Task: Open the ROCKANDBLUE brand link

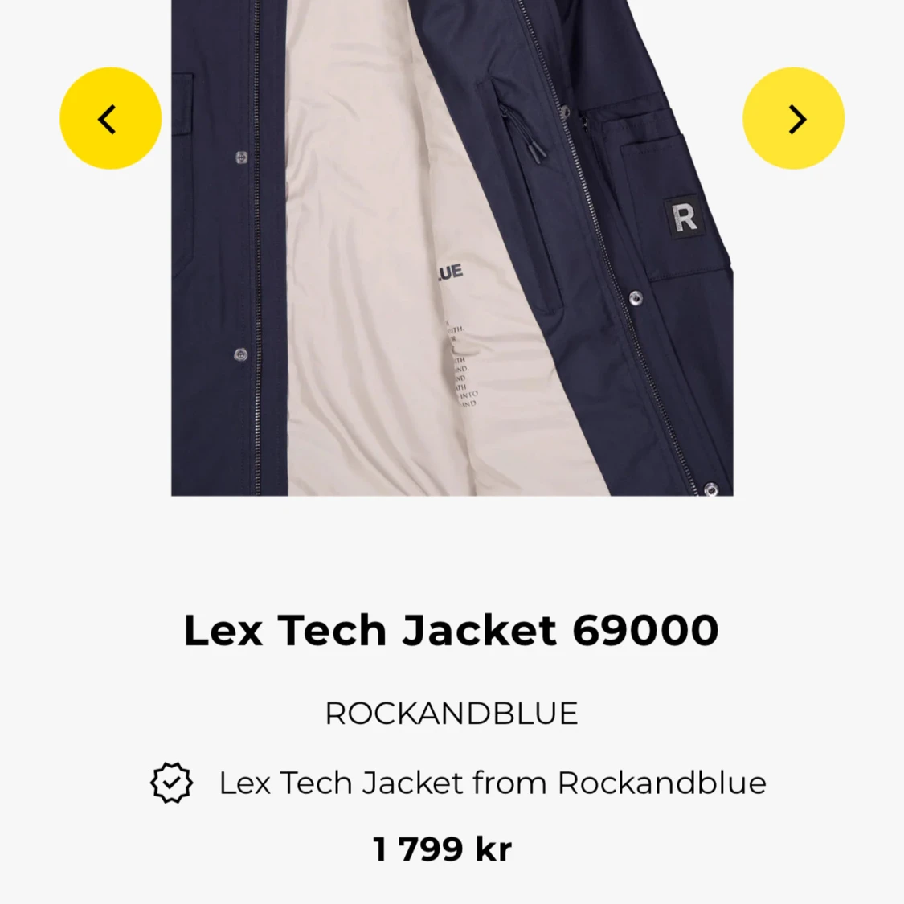Action: click(x=452, y=714)
